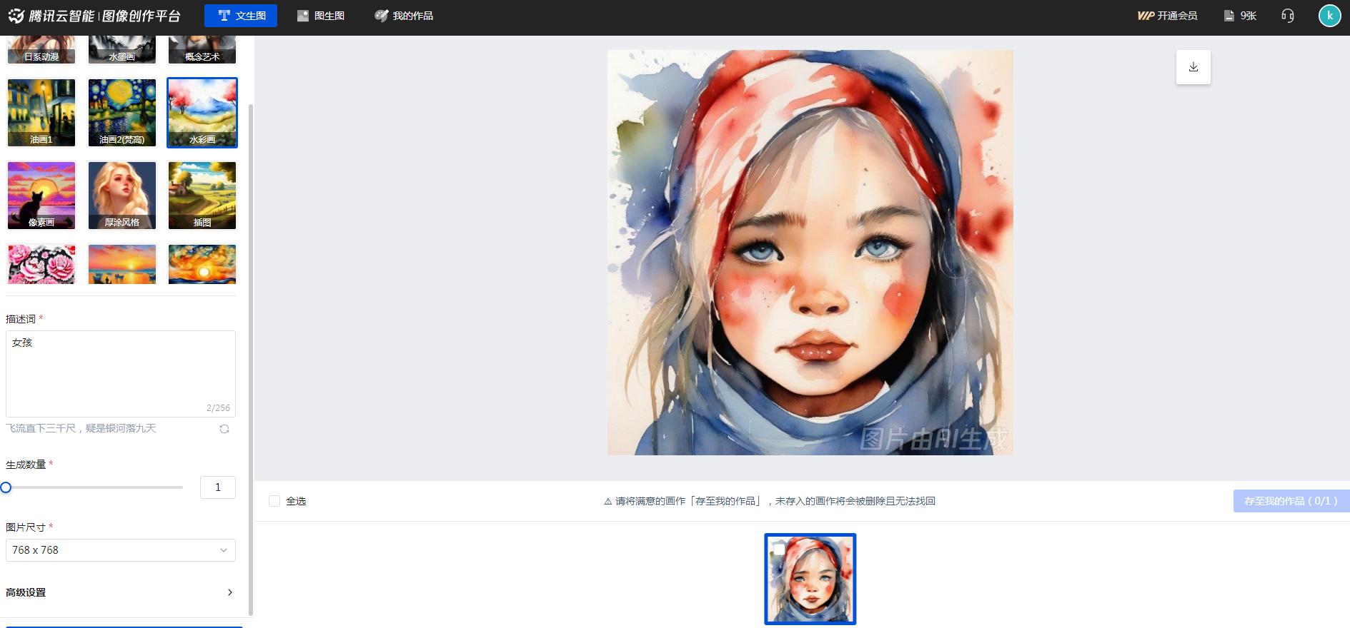
Task: Click the VIP 开通会员 icon
Action: click(1146, 16)
